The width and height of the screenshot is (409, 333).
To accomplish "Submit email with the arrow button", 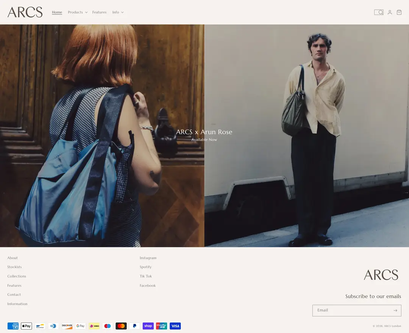I will coord(395,311).
